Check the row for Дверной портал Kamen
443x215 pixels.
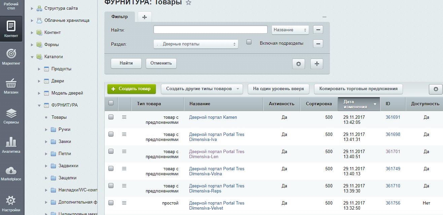[111, 117]
